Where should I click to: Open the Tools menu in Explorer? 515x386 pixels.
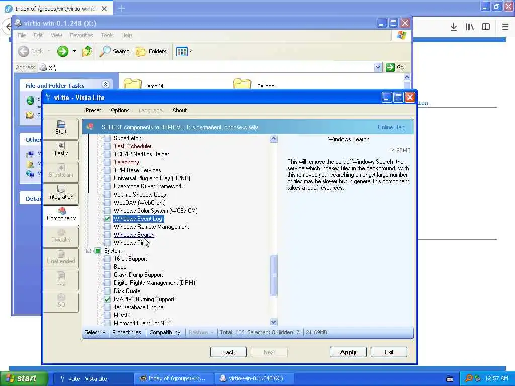click(x=107, y=35)
